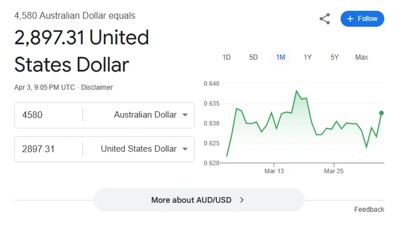Viewport: 407px width, 230px height.
Task: Open More about AUD/USD
Action: 192,200
